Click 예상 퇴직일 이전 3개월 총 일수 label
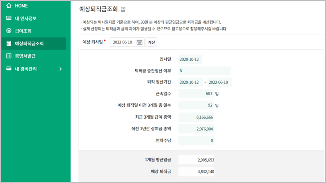The image size is (326, 183). [x=144, y=105]
